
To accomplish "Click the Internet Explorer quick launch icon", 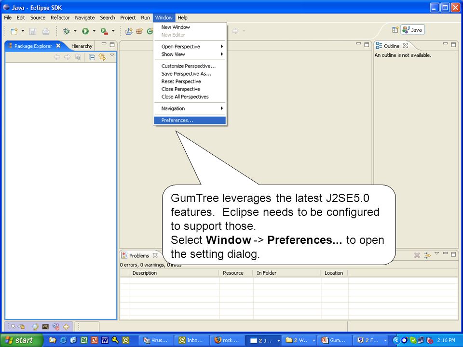I will pyautogui.click(x=63, y=340).
